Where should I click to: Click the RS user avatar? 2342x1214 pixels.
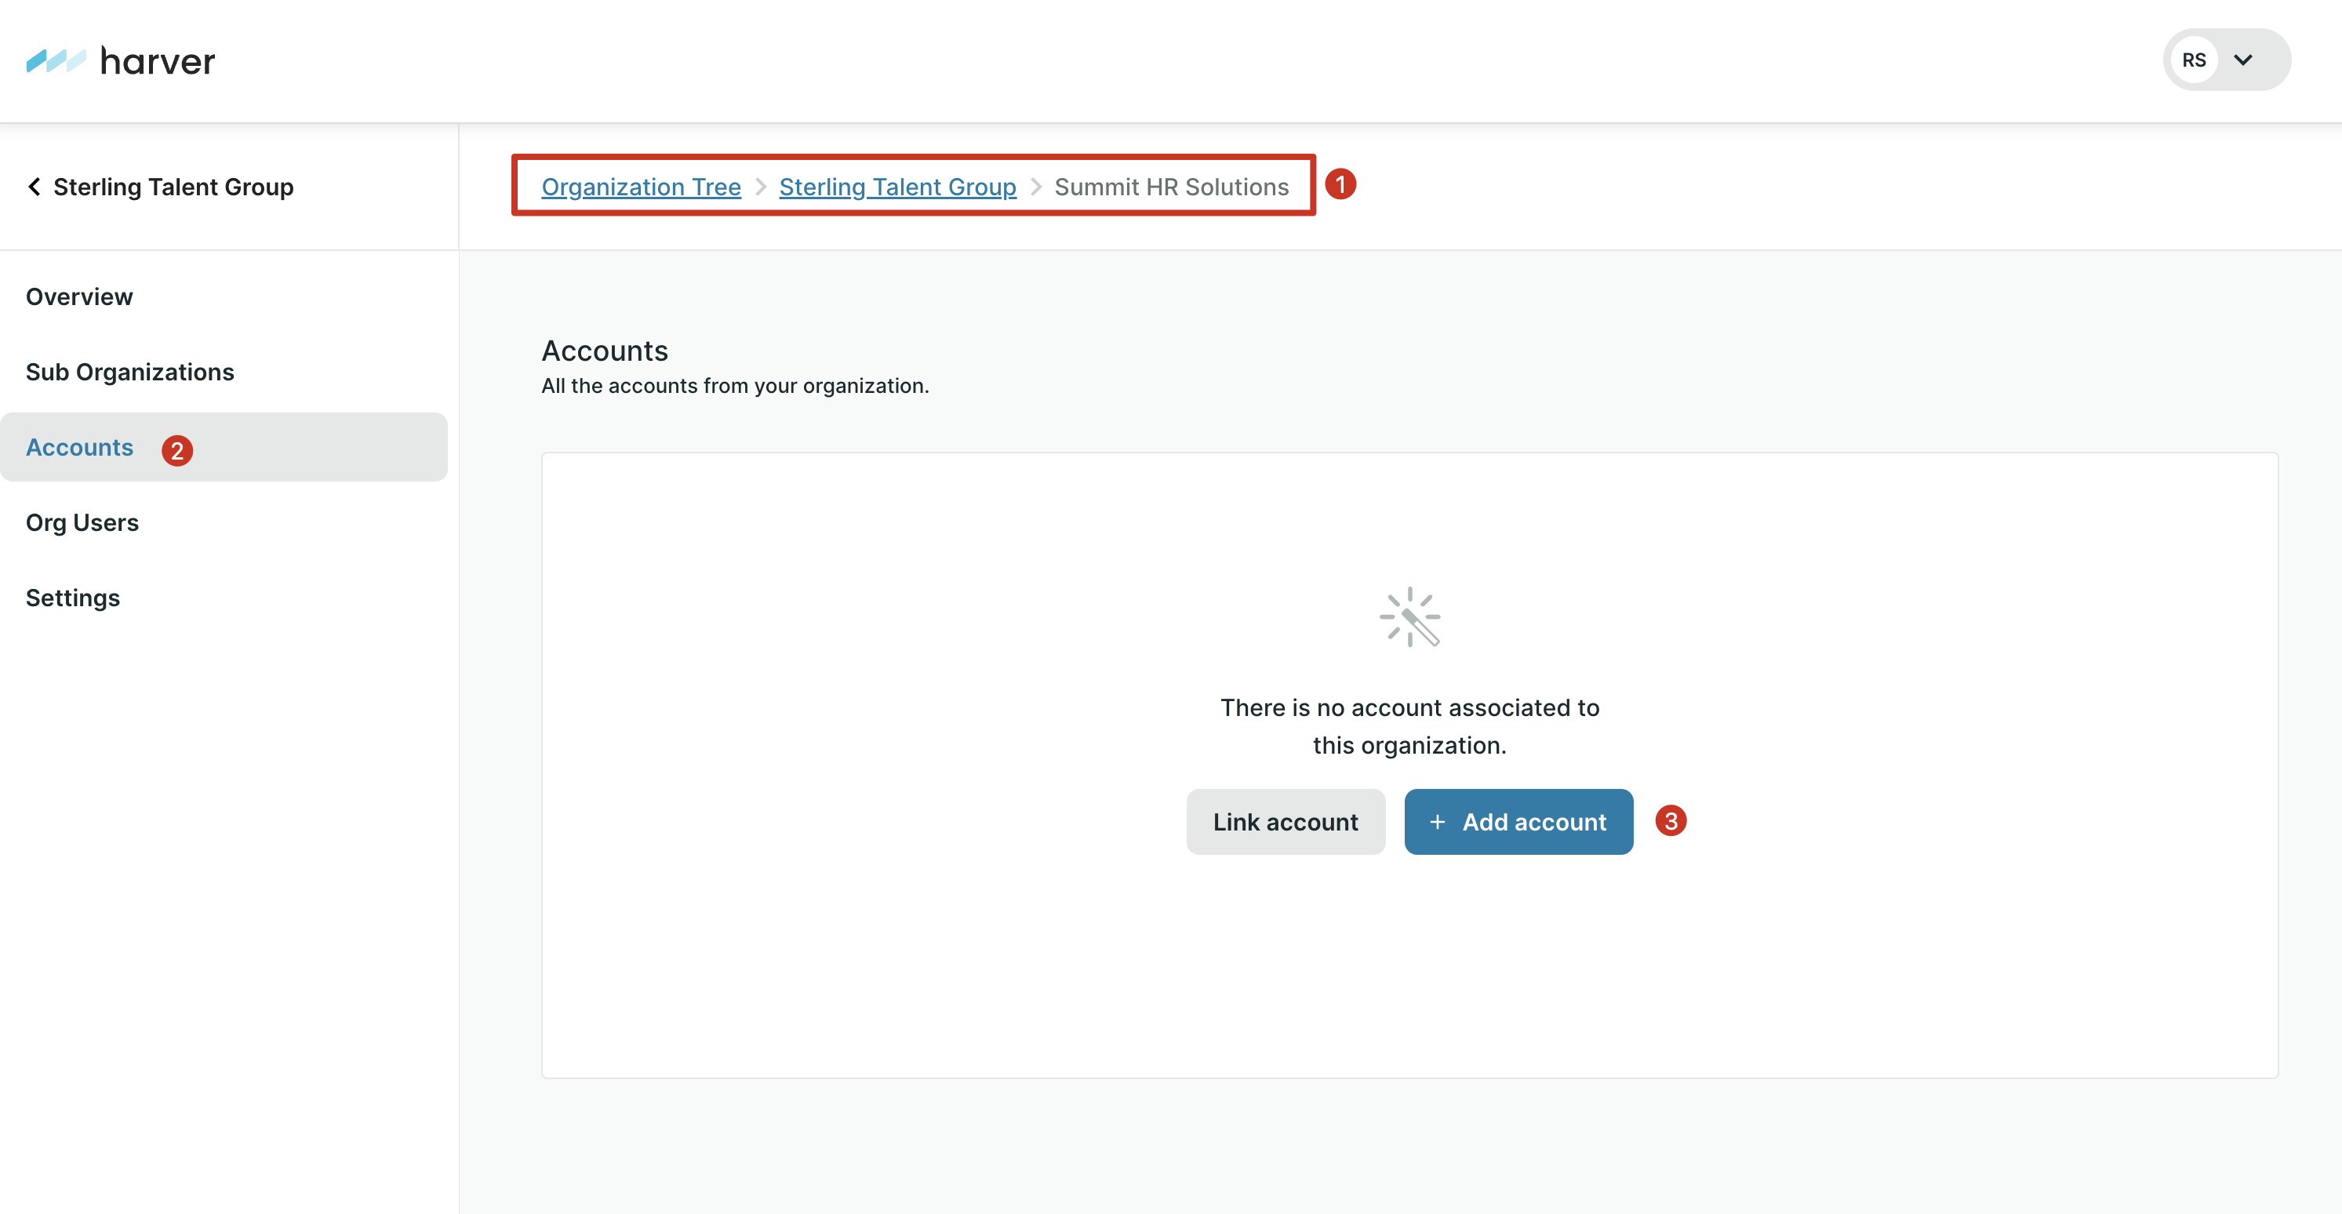(x=2193, y=60)
